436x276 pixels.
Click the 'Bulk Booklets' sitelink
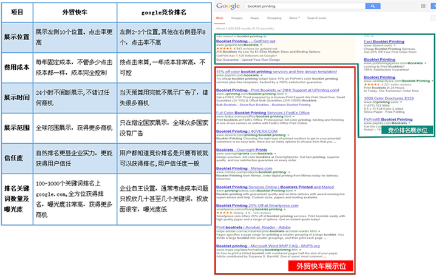tap(227, 105)
